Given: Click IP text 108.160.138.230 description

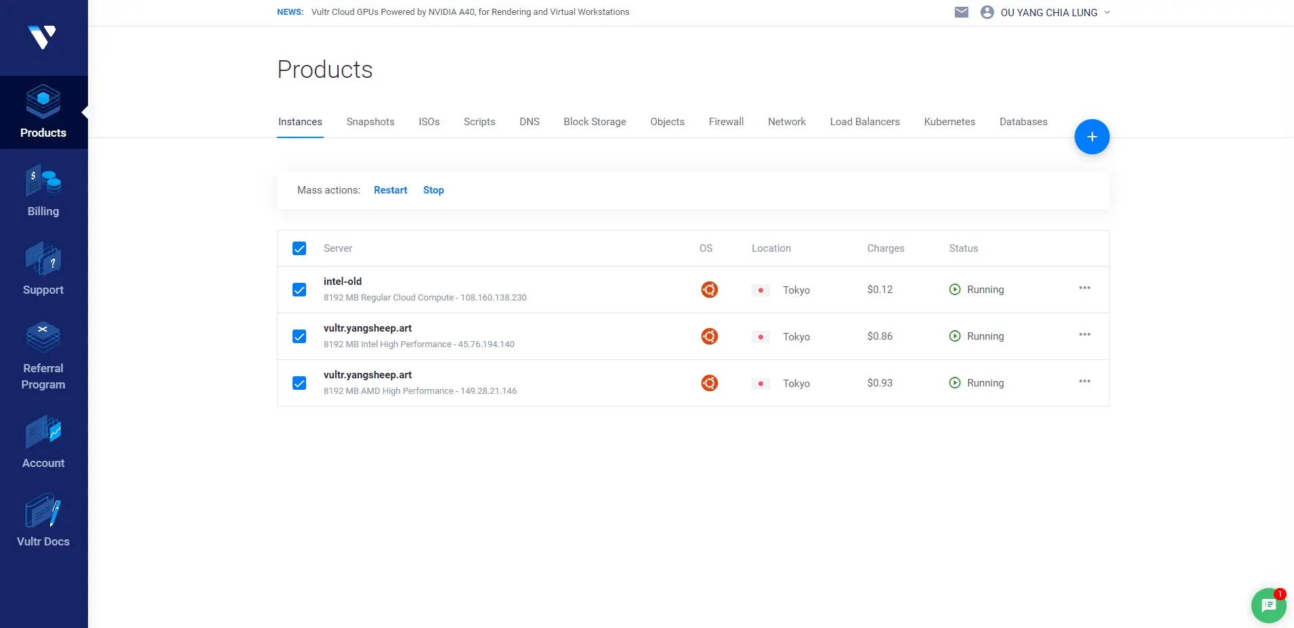Looking at the screenshot, I should (x=425, y=298).
